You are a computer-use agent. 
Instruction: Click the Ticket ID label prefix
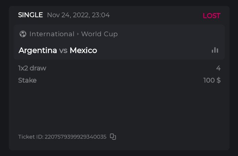pos(30,137)
